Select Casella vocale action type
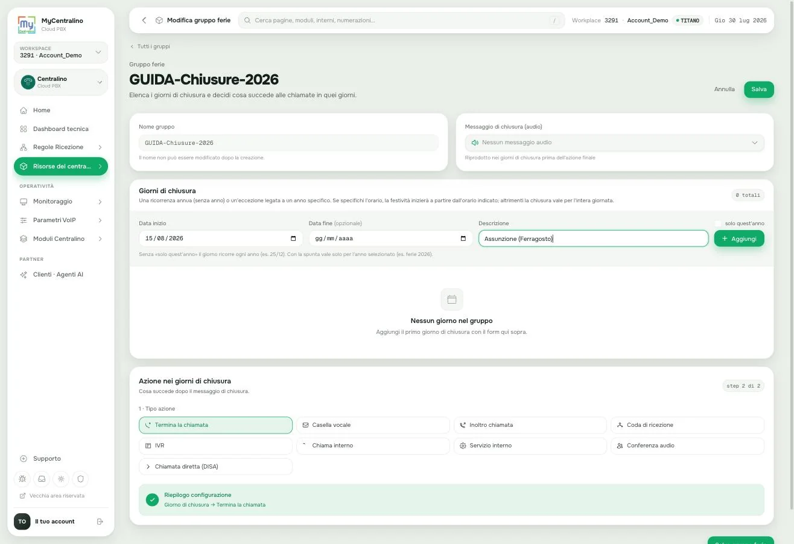 pyautogui.click(x=373, y=425)
